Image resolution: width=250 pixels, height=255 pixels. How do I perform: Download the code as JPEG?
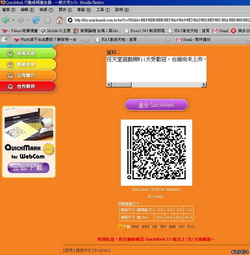pos(145,227)
